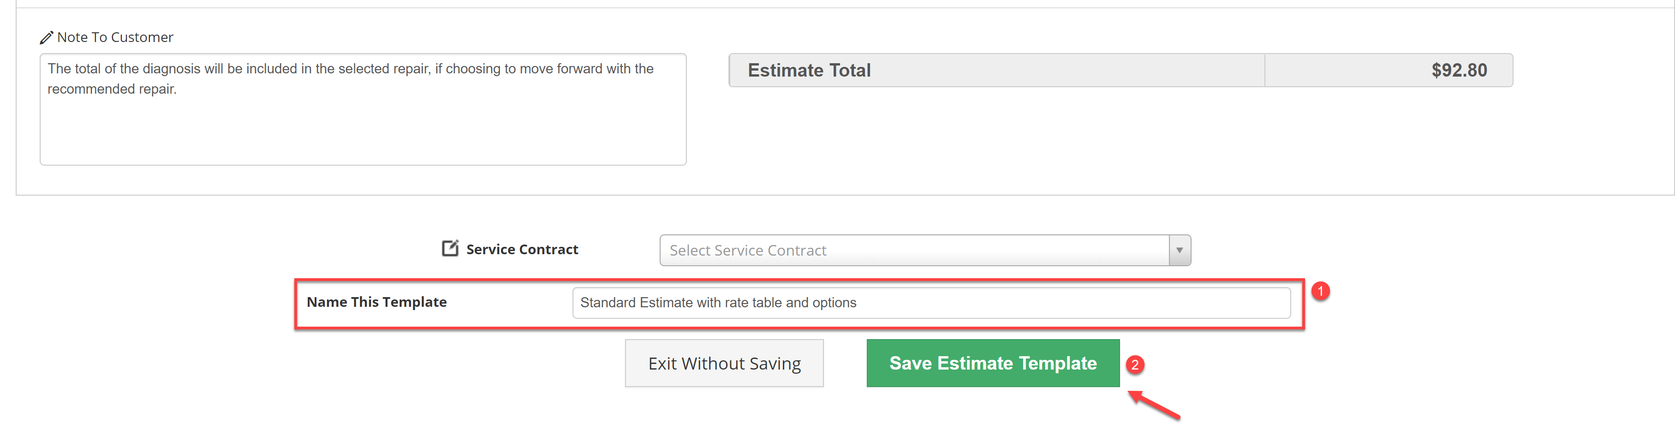The image size is (1675, 442).
Task: Click the red arrow pointing at Save button
Action: click(1154, 404)
